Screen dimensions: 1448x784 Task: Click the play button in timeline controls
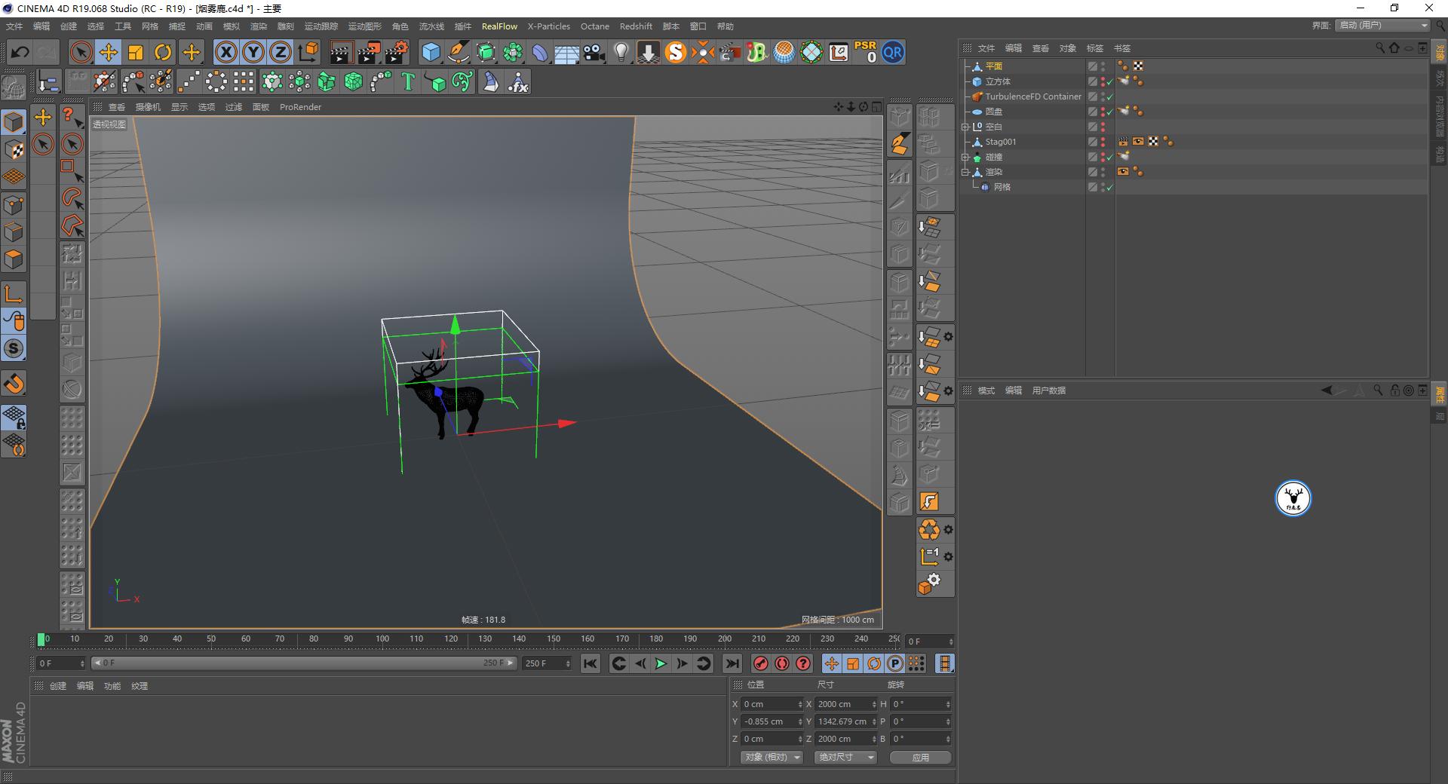tap(661, 663)
